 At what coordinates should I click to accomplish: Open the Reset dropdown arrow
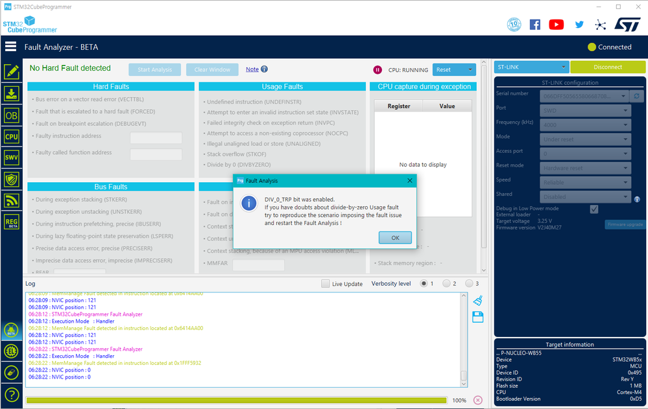[x=470, y=70]
